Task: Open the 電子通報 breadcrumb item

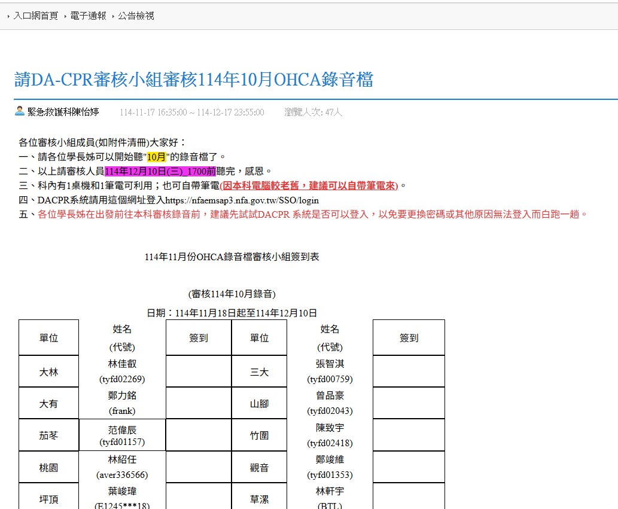Action: (x=88, y=16)
